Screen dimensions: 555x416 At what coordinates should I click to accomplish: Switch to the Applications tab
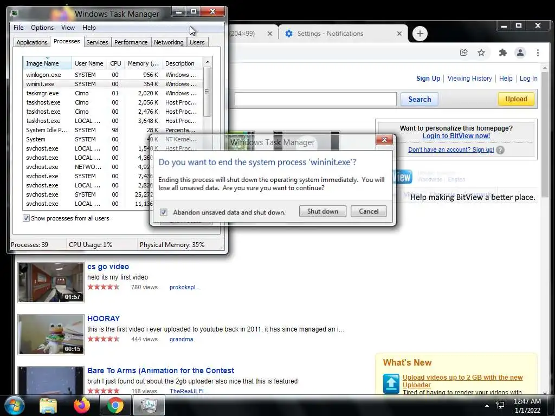(32, 42)
